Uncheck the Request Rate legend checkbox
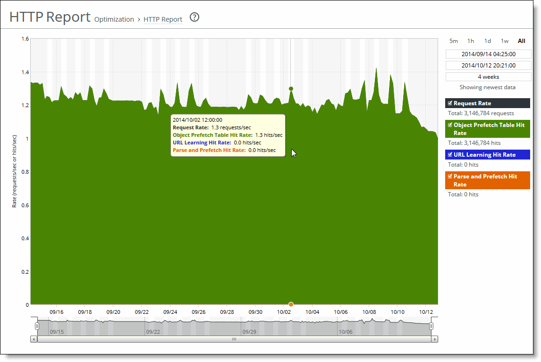This screenshot has width=541, height=362. click(x=449, y=103)
